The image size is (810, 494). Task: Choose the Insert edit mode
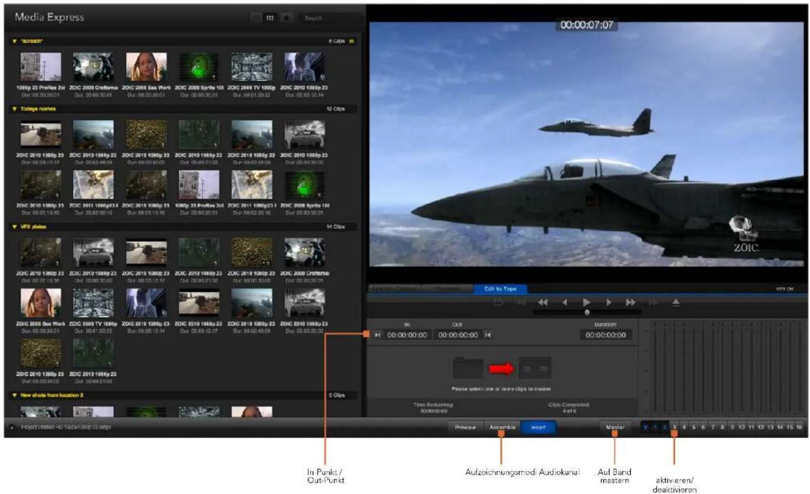(539, 427)
